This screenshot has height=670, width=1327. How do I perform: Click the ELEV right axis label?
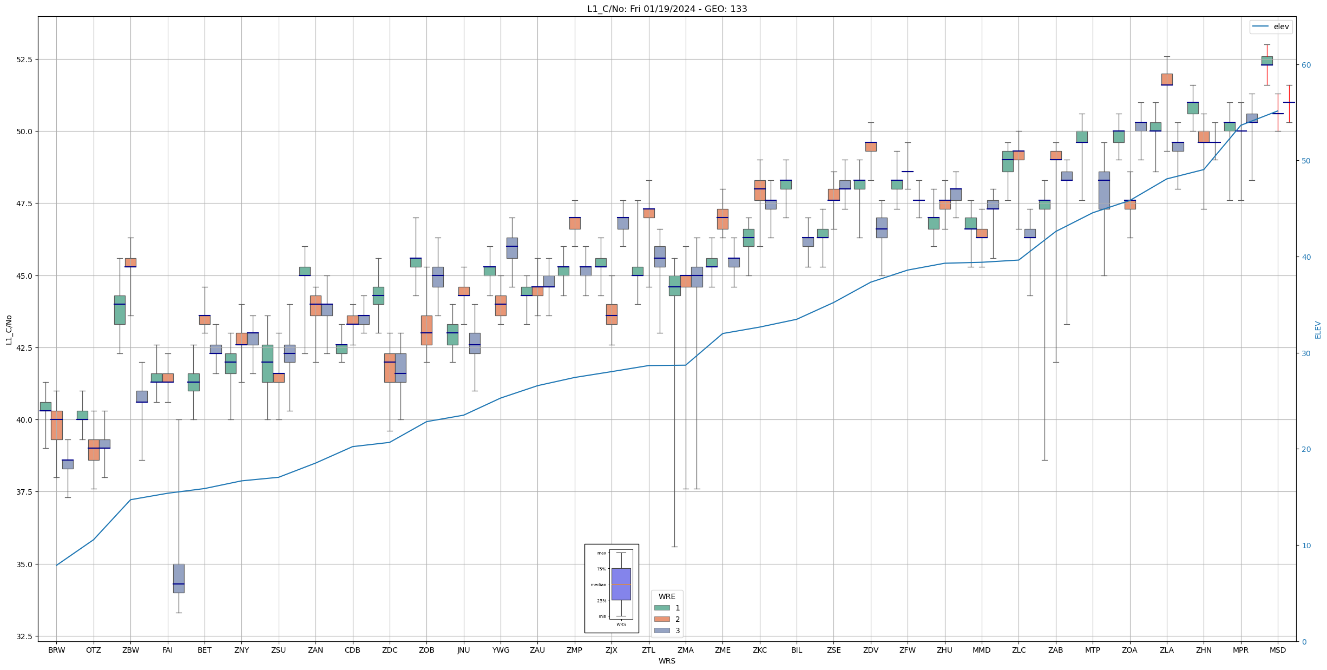(1317, 330)
